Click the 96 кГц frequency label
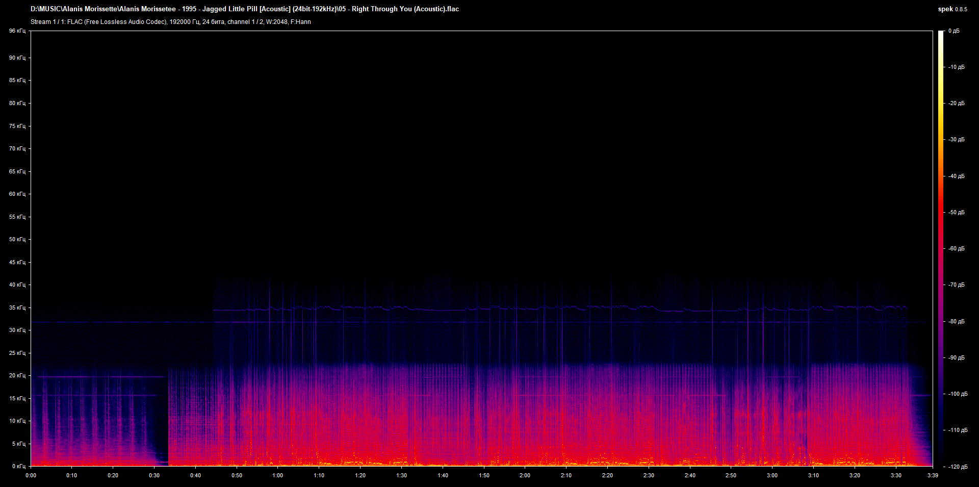 pyautogui.click(x=17, y=31)
